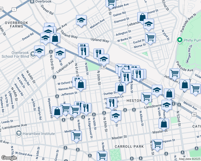Click the grocery cart marker near Parkside Ave

click(x=174, y=74)
